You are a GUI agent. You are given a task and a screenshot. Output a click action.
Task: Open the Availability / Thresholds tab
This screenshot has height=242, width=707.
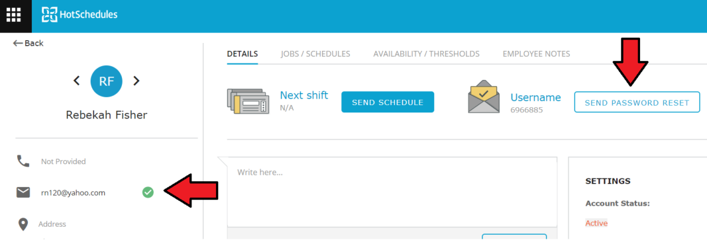click(427, 54)
